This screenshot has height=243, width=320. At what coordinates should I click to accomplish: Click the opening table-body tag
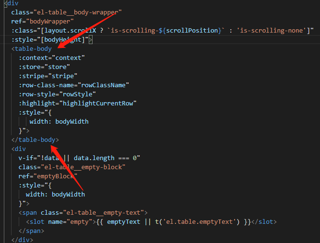click(32, 49)
